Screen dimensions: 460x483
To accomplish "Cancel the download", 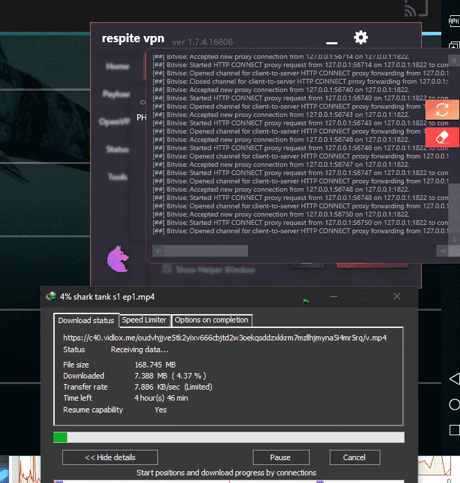I will point(355,457).
